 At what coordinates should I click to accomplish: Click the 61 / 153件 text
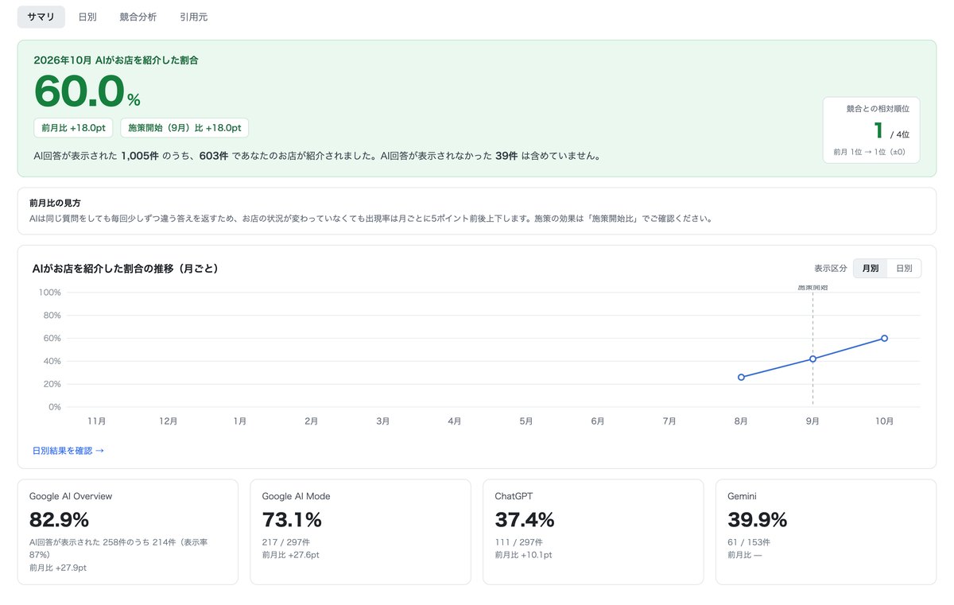(749, 542)
